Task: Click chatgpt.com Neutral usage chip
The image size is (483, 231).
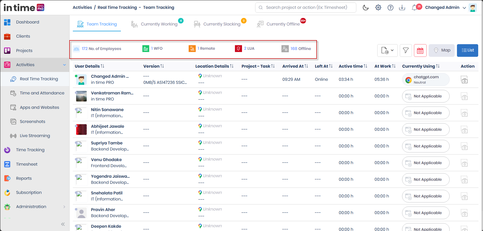Action: point(426,80)
